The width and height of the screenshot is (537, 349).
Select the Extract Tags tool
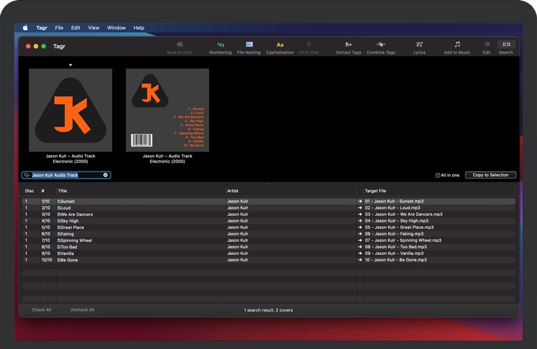coord(349,47)
